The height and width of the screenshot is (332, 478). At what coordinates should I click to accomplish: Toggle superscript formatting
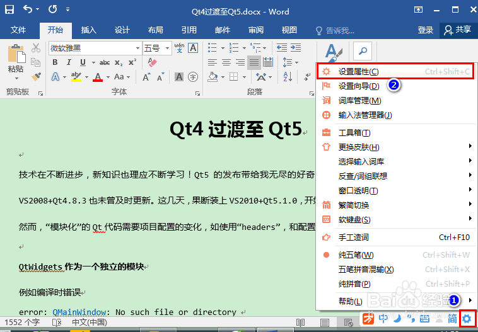(132, 62)
